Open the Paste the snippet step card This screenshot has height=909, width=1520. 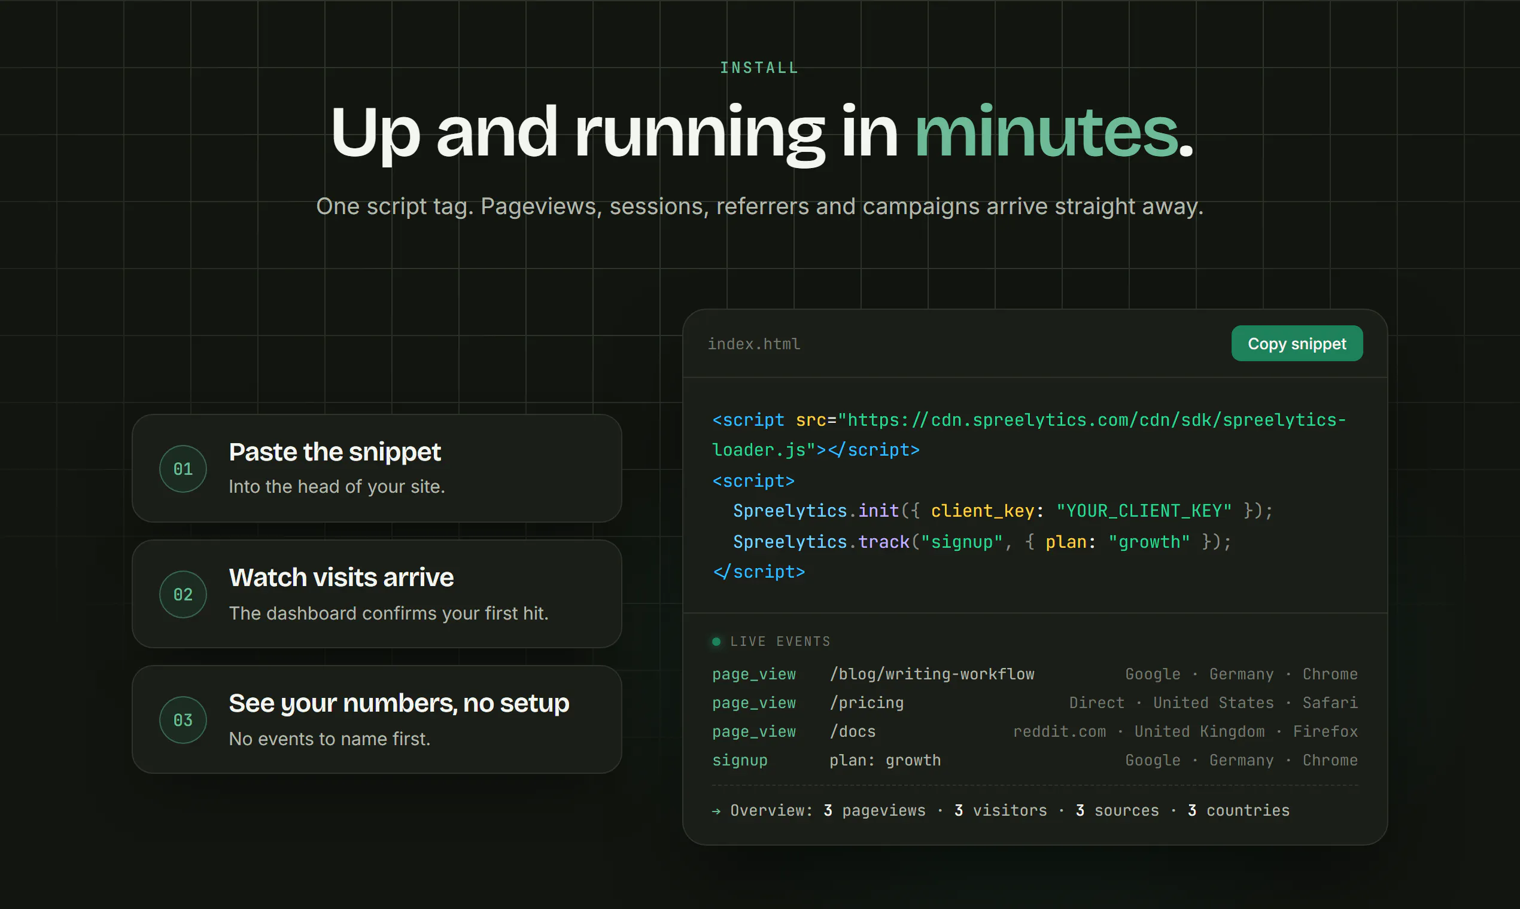pyautogui.click(x=377, y=469)
